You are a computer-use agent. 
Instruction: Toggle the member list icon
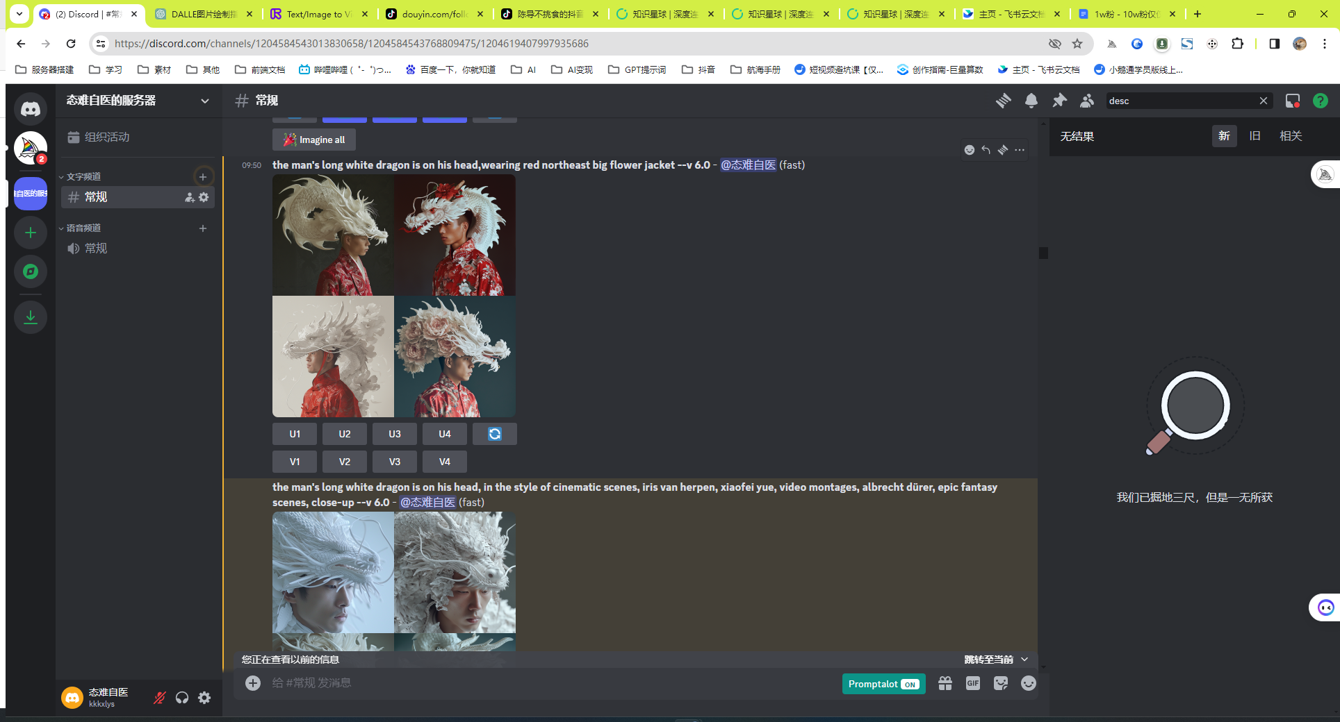(1087, 101)
